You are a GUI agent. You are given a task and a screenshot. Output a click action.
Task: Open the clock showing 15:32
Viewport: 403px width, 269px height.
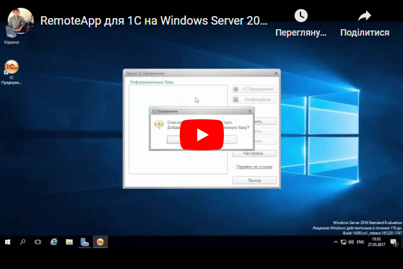point(376,242)
